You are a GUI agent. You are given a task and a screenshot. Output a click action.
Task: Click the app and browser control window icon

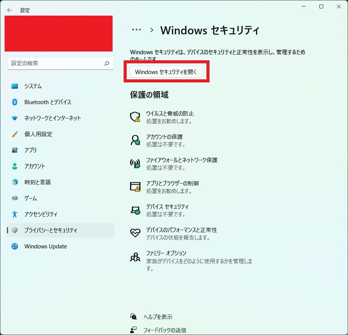pyautogui.click(x=135, y=187)
